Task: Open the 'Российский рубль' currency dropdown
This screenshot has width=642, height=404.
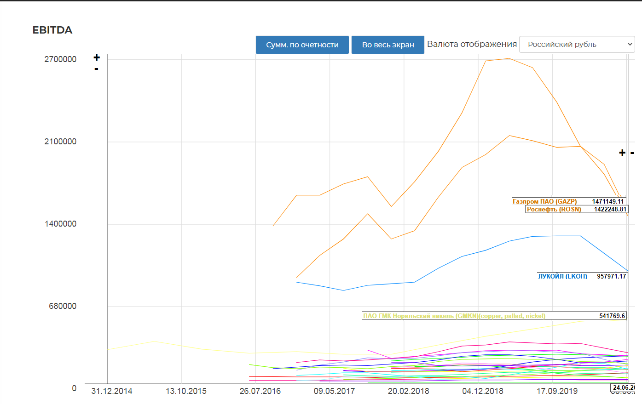Action: tap(577, 44)
